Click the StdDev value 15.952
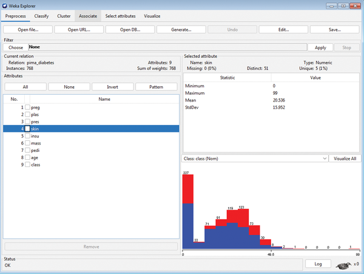The width and height of the screenshot is (364, 274). pyautogui.click(x=279, y=108)
